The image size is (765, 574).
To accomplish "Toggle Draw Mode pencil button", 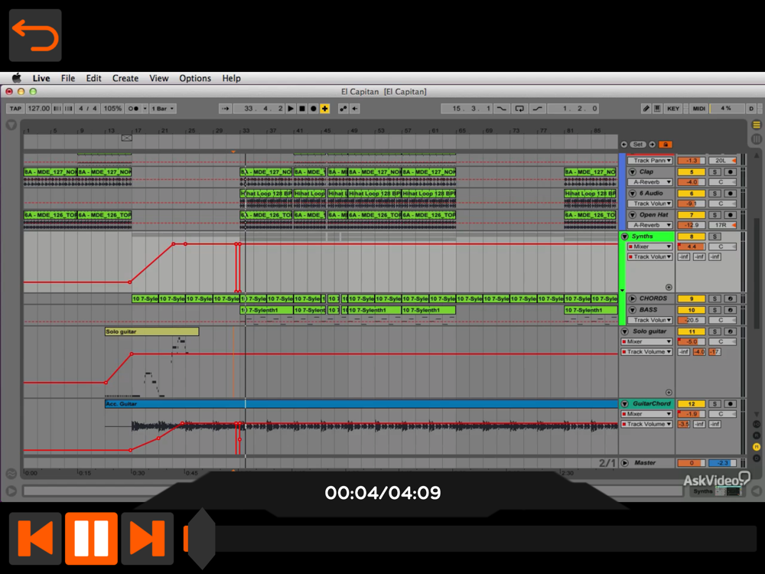I will point(646,109).
